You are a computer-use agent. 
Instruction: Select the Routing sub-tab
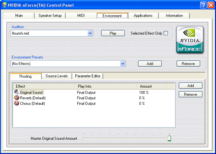point(26,76)
